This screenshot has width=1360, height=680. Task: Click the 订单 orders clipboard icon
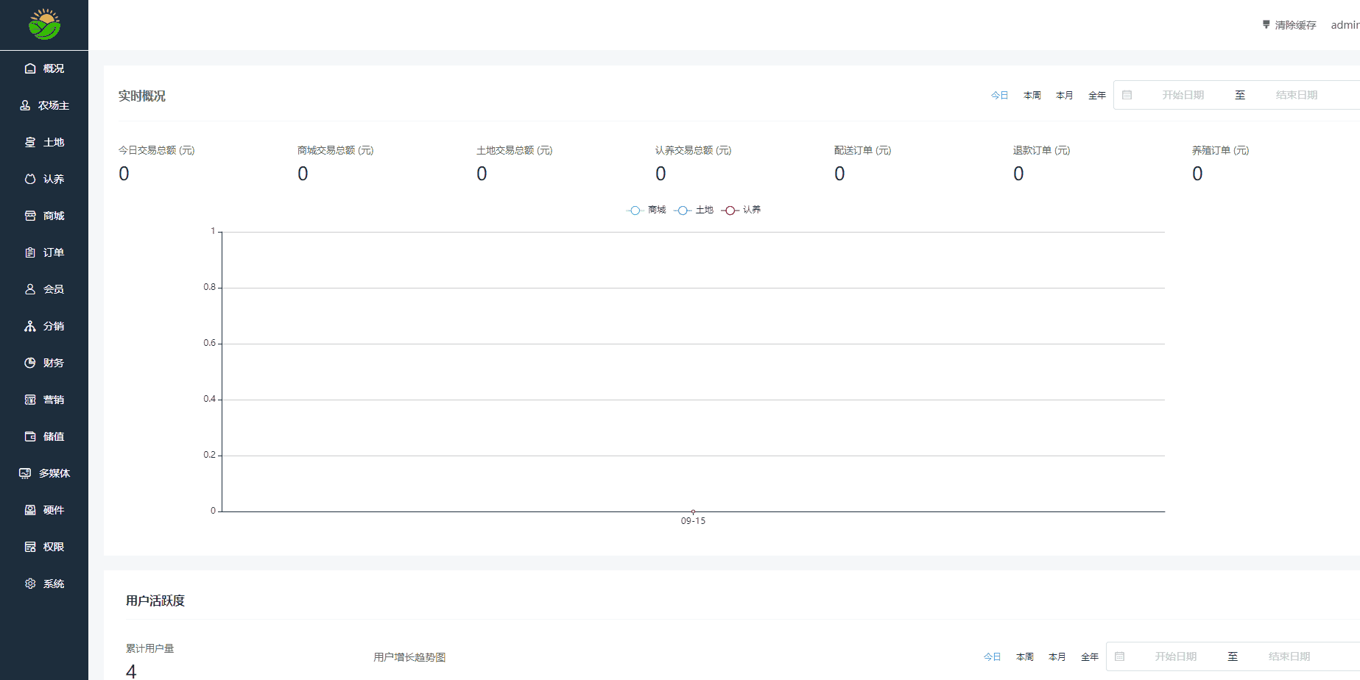coord(30,252)
